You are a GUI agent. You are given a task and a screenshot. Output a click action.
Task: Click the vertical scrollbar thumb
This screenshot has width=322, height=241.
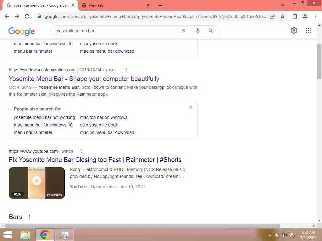[319, 61]
